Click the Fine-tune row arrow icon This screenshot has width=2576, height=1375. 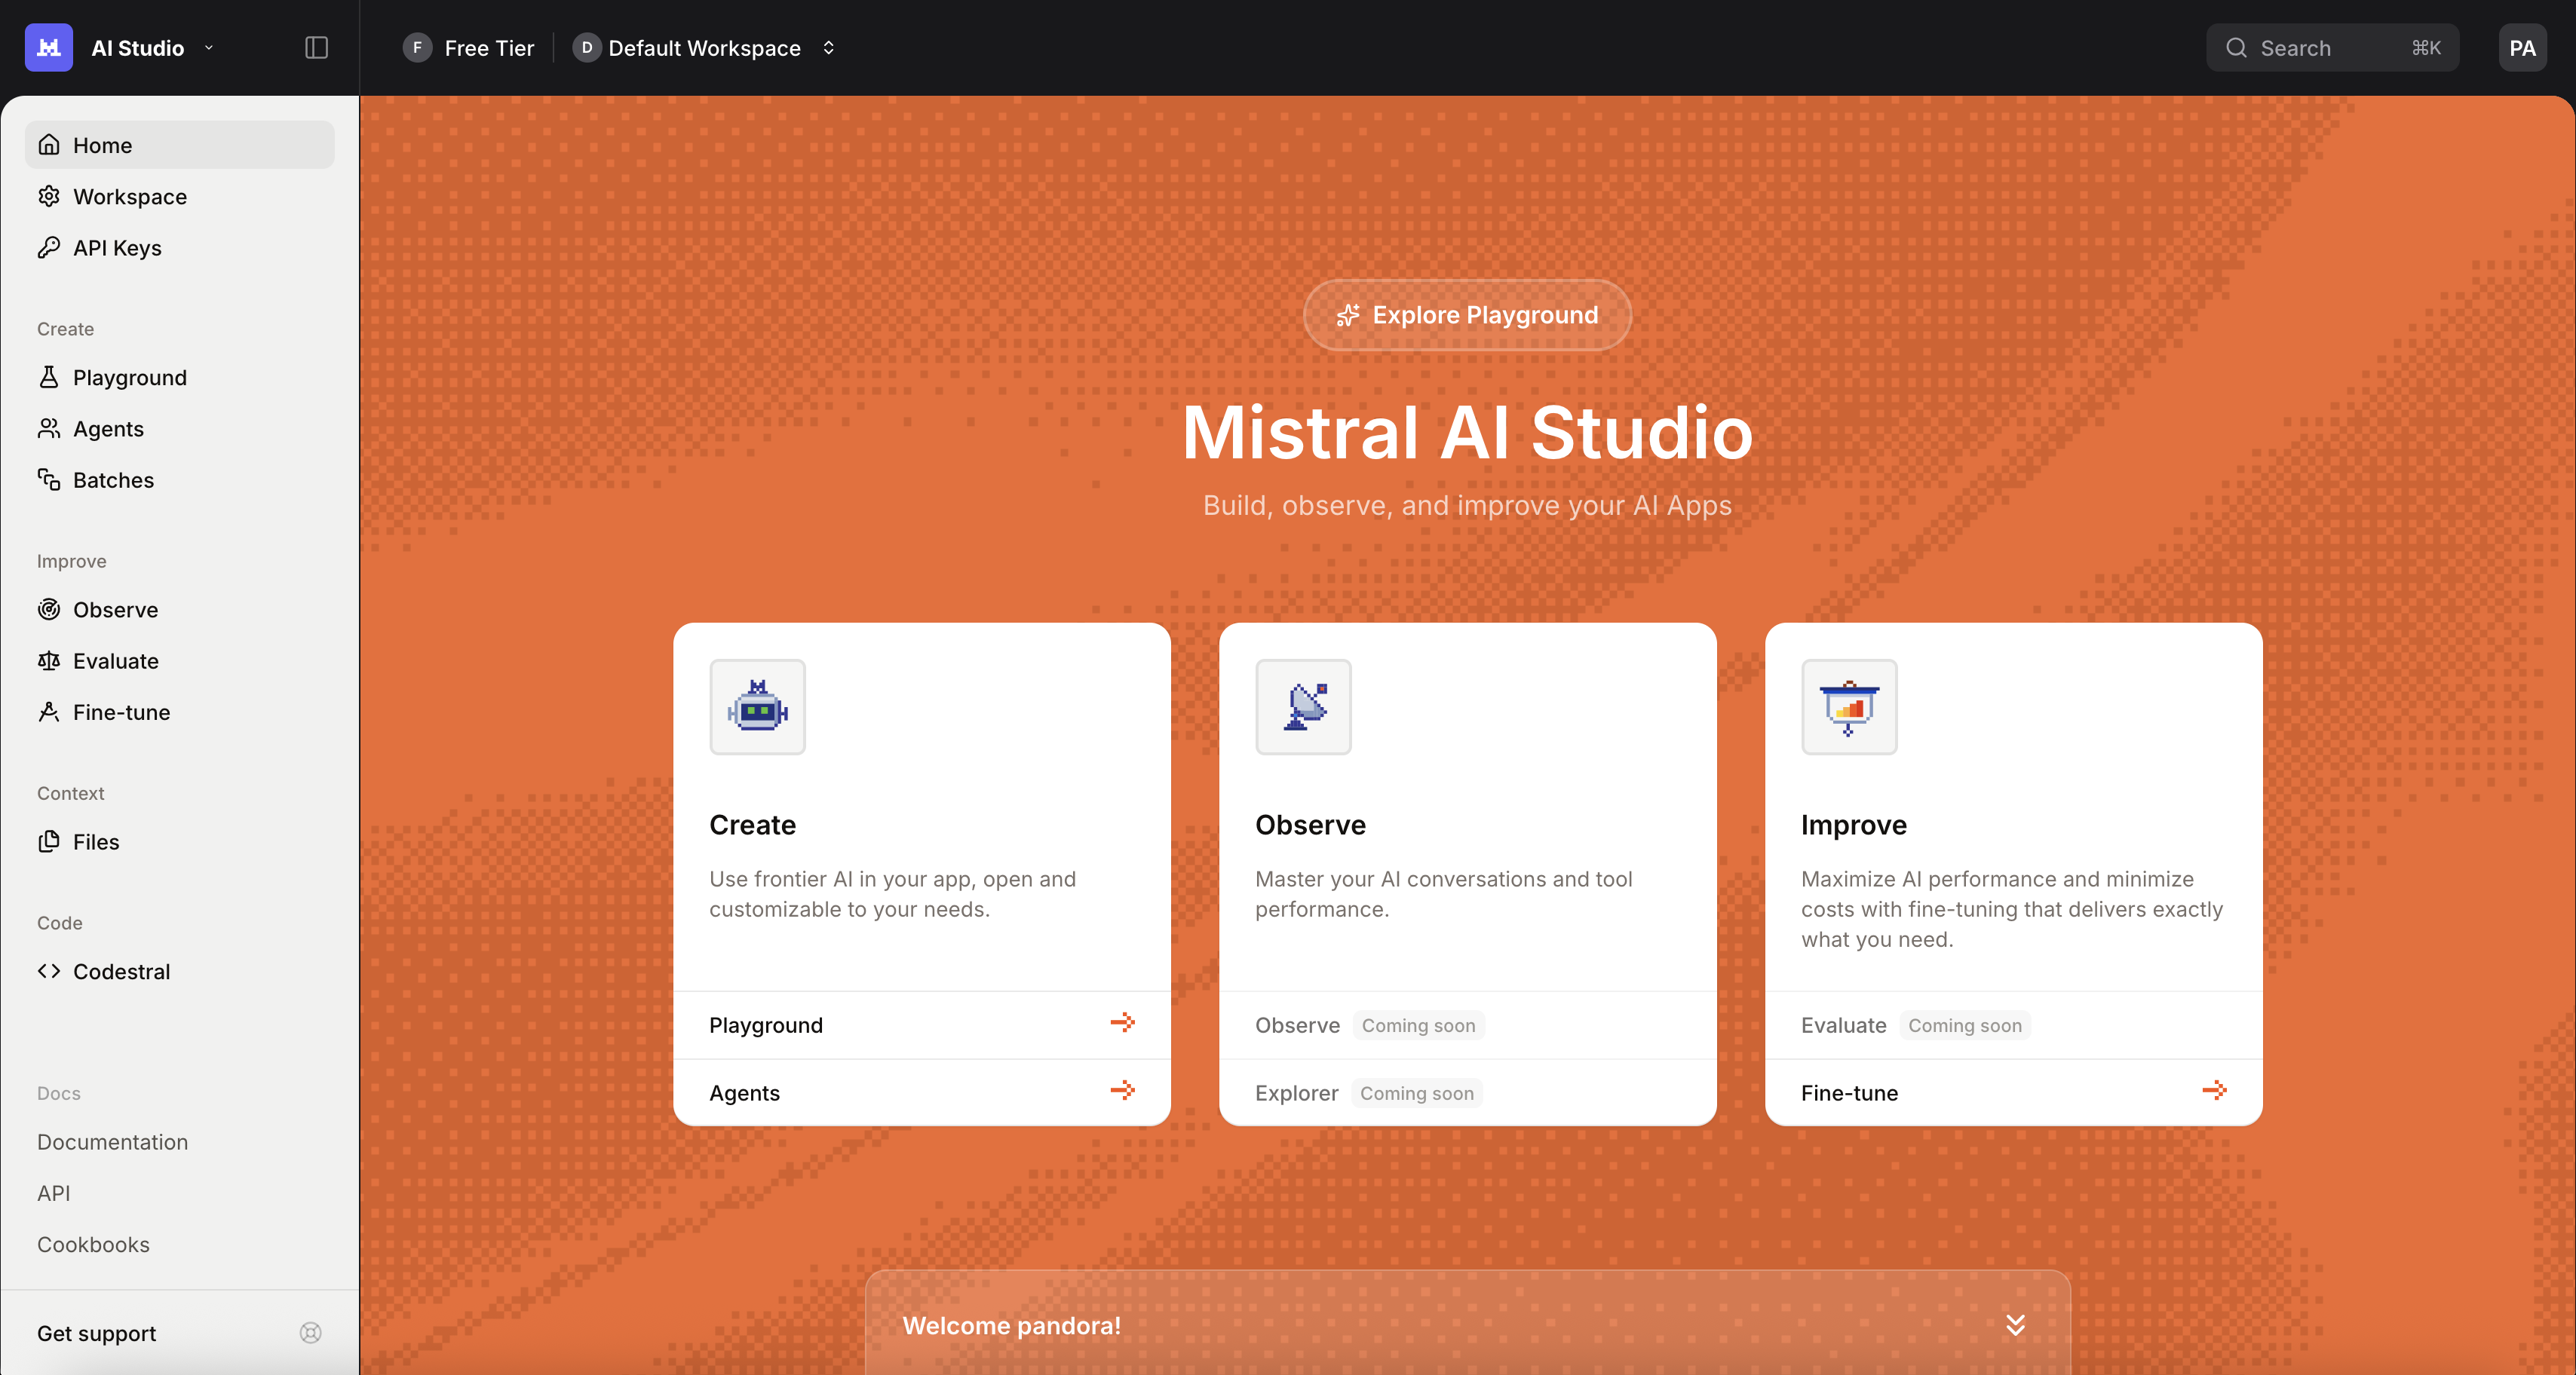tap(2214, 1091)
